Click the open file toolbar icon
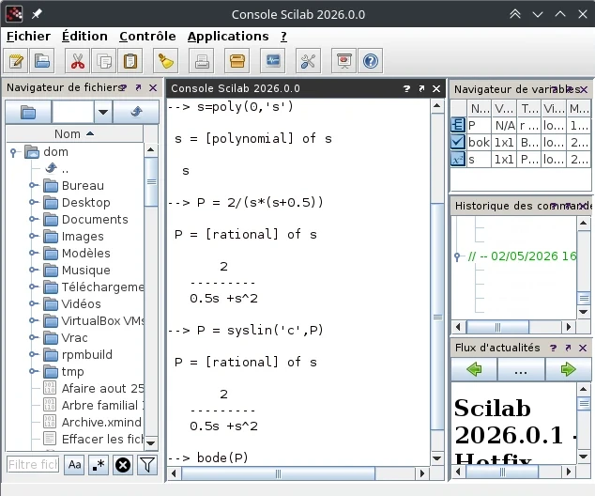The image size is (595, 496). pyautogui.click(x=41, y=61)
